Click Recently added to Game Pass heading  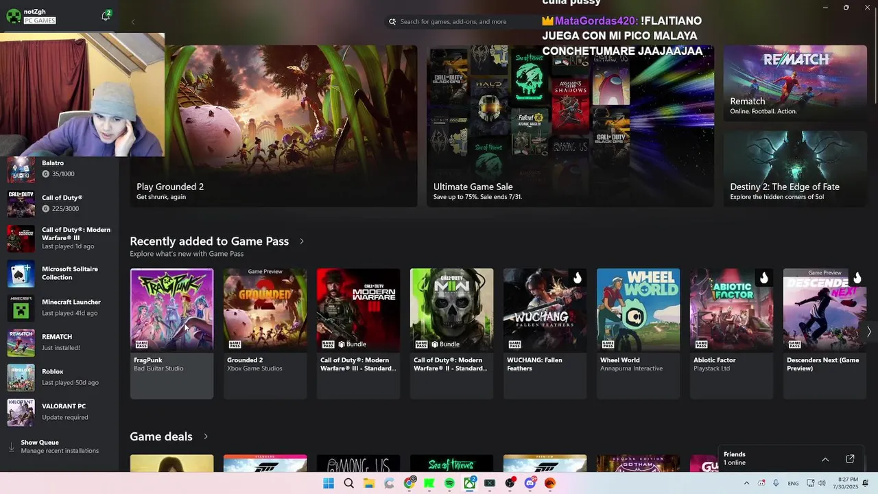click(209, 242)
